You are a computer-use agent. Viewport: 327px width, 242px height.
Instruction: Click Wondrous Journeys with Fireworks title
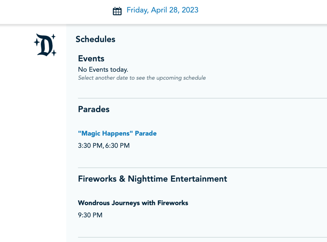click(133, 203)
